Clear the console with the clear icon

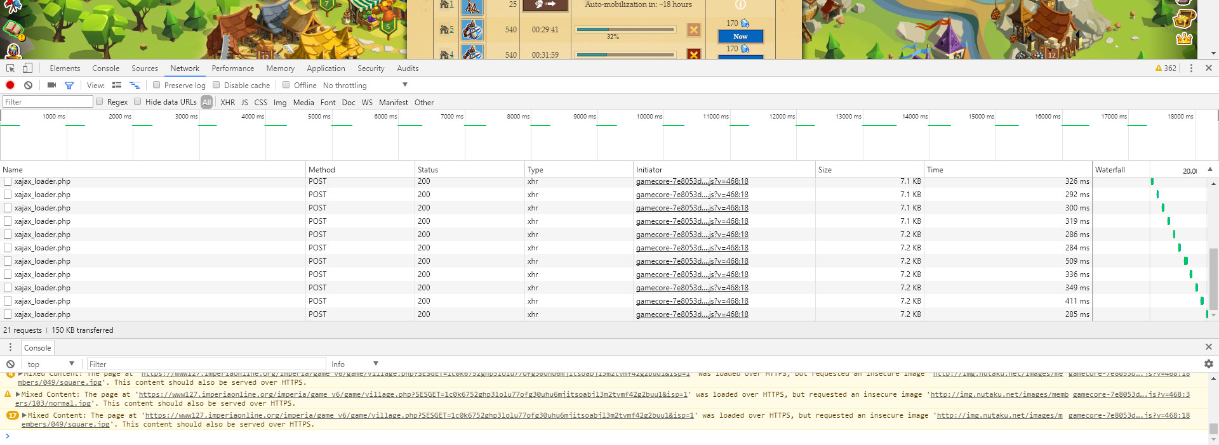click(10, 364)
